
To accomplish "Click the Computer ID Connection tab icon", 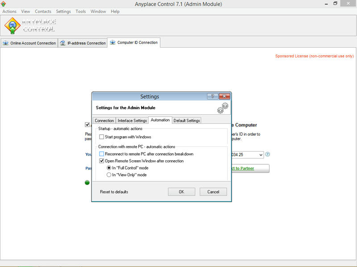I will click(x=113, y=42).
